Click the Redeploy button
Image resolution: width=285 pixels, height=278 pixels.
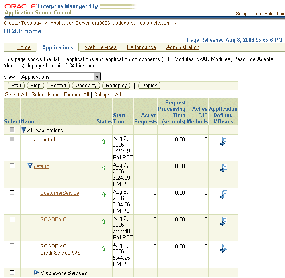pyautogui.click(x=116, y=86)
